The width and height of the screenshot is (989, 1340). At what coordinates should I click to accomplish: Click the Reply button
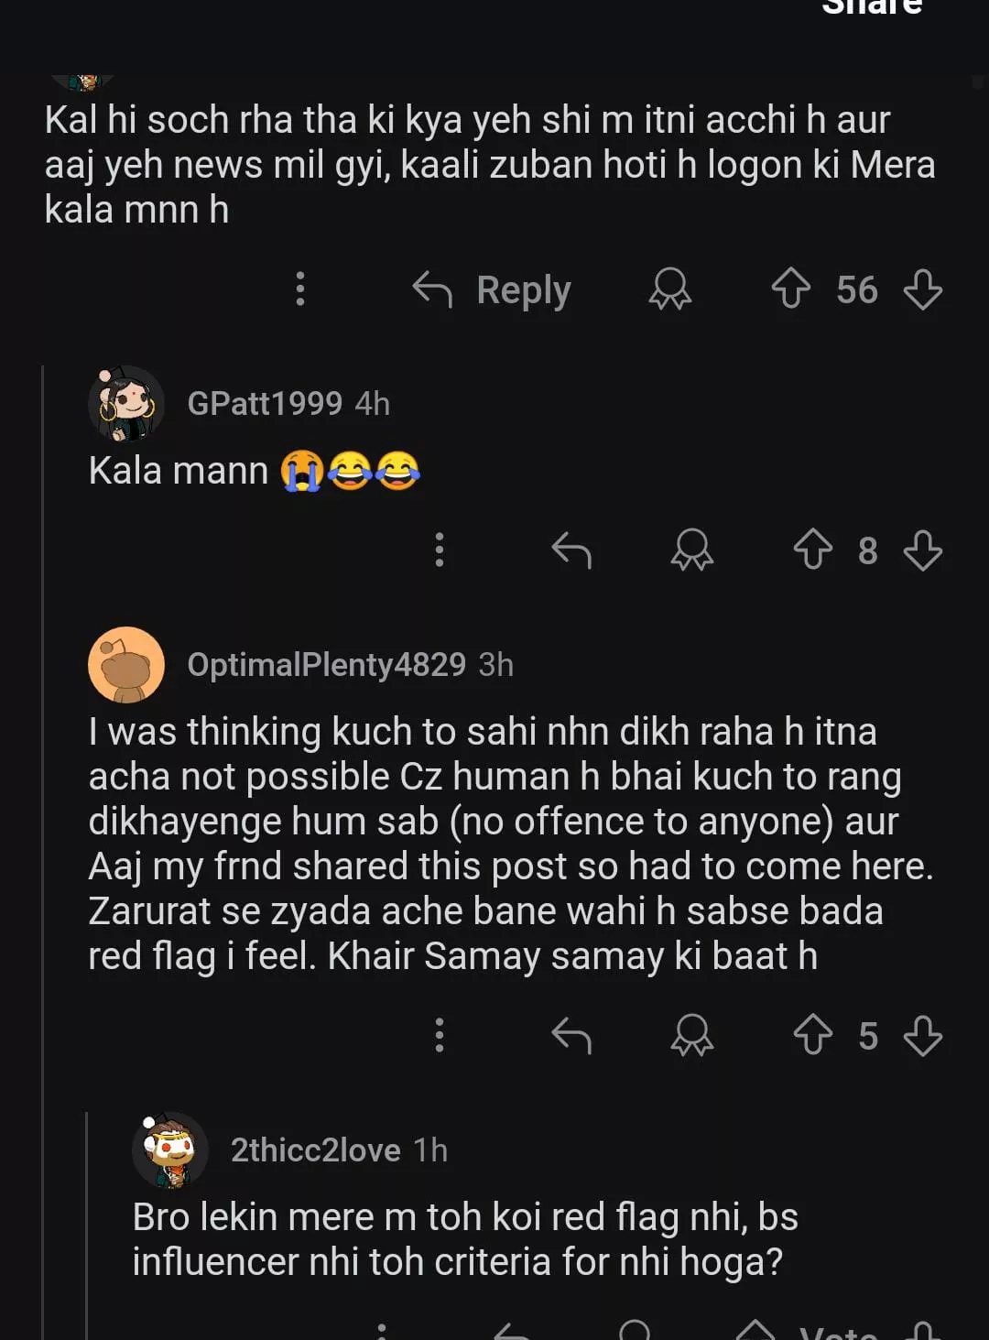click(x=493, y=289)
